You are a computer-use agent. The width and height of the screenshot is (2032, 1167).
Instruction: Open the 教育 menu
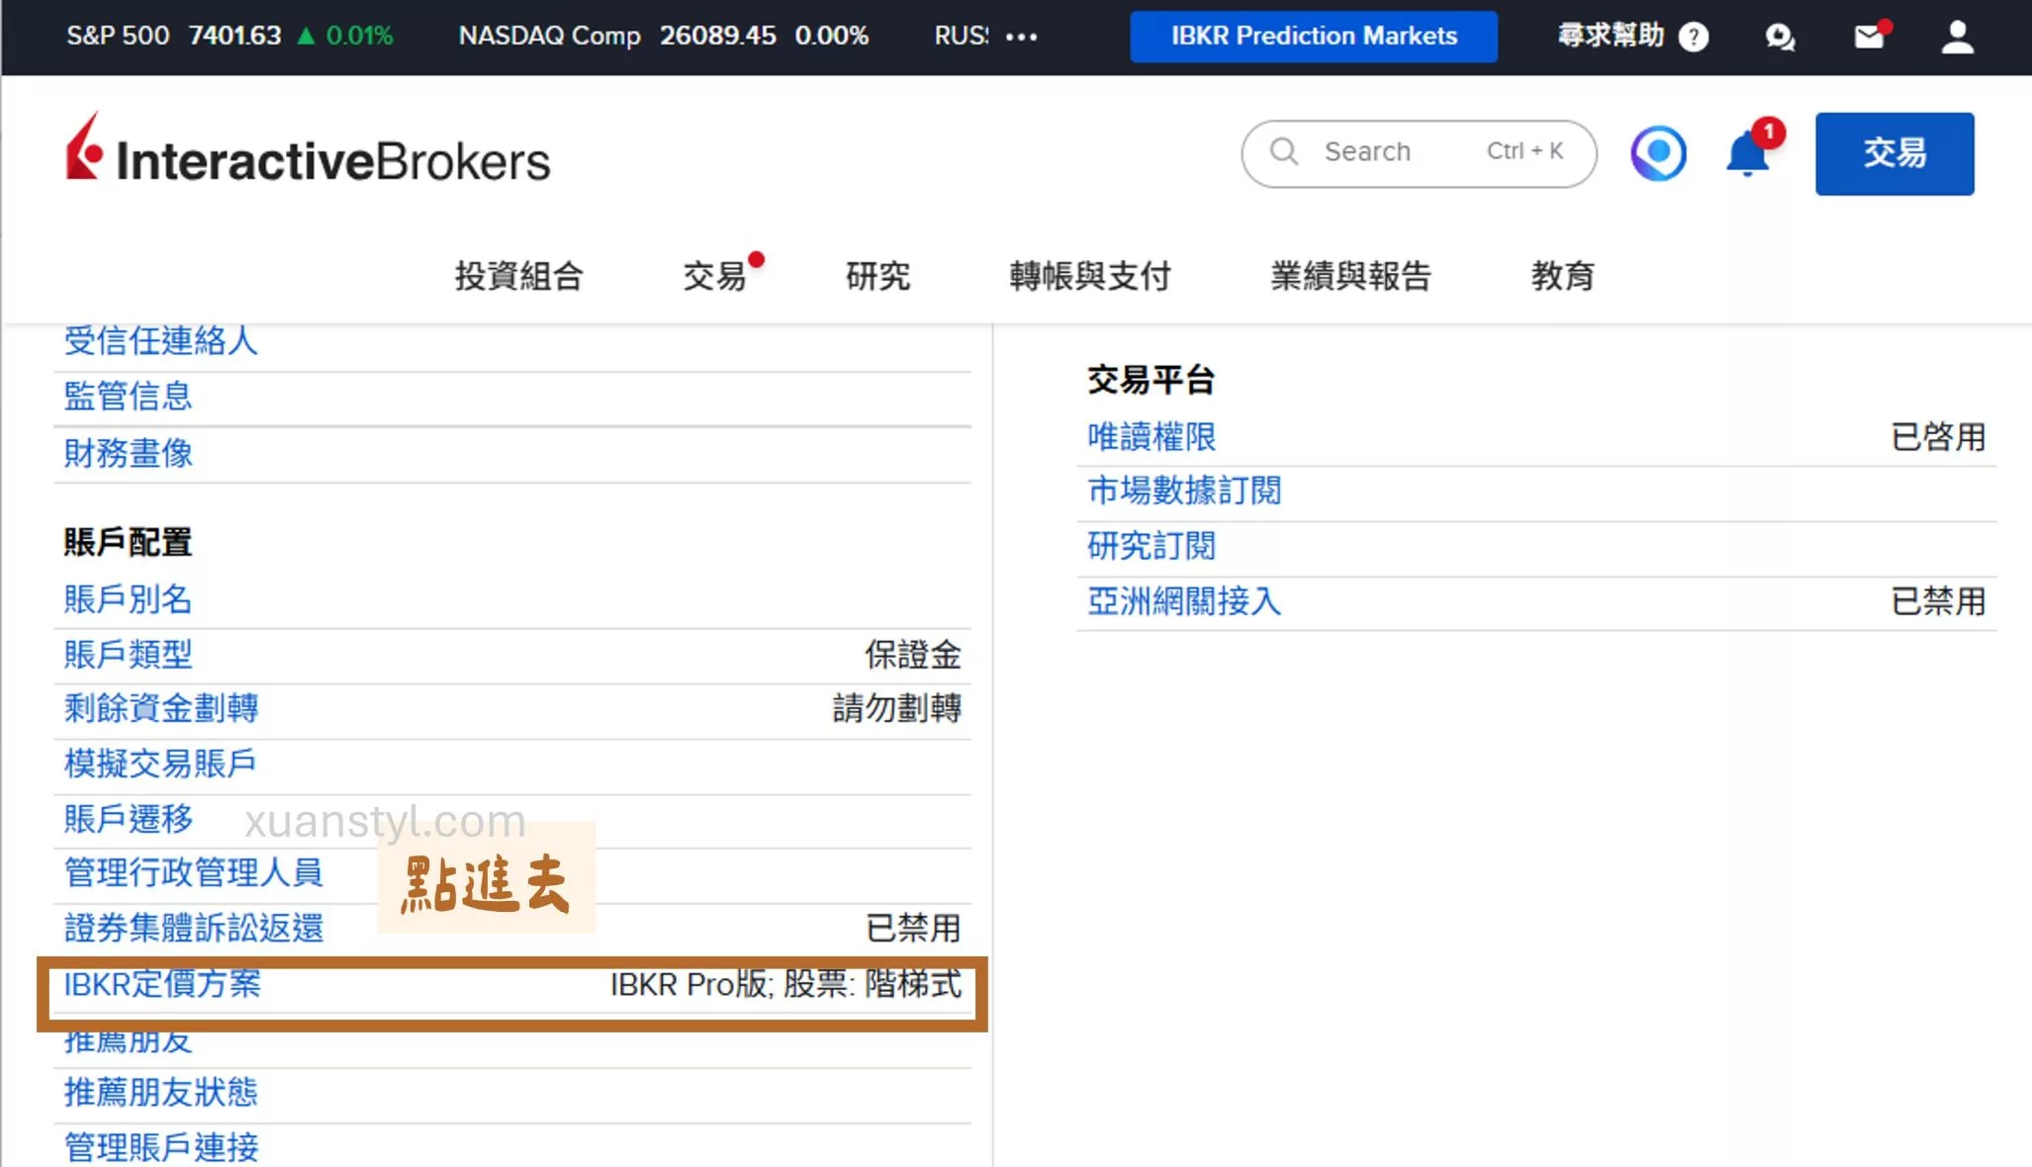1563,275
